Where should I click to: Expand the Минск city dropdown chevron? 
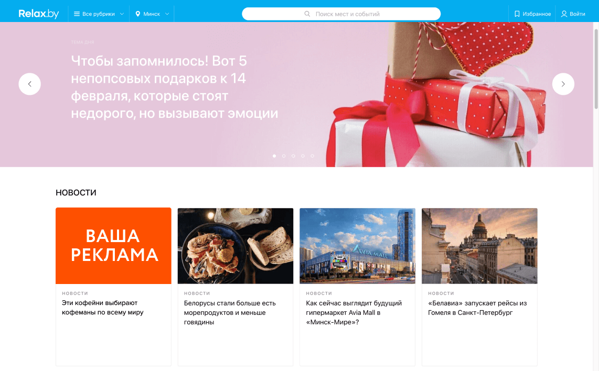[x=167, y=14]
